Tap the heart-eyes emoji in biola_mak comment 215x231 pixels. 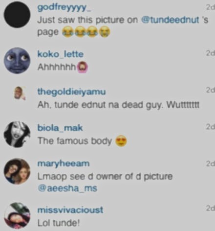[121, 141]
